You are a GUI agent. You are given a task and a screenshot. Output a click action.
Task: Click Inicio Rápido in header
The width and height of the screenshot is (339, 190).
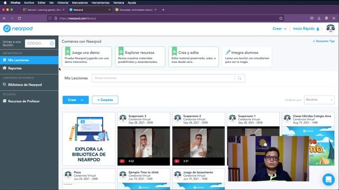pyautogui.click(x=306, y=28)
